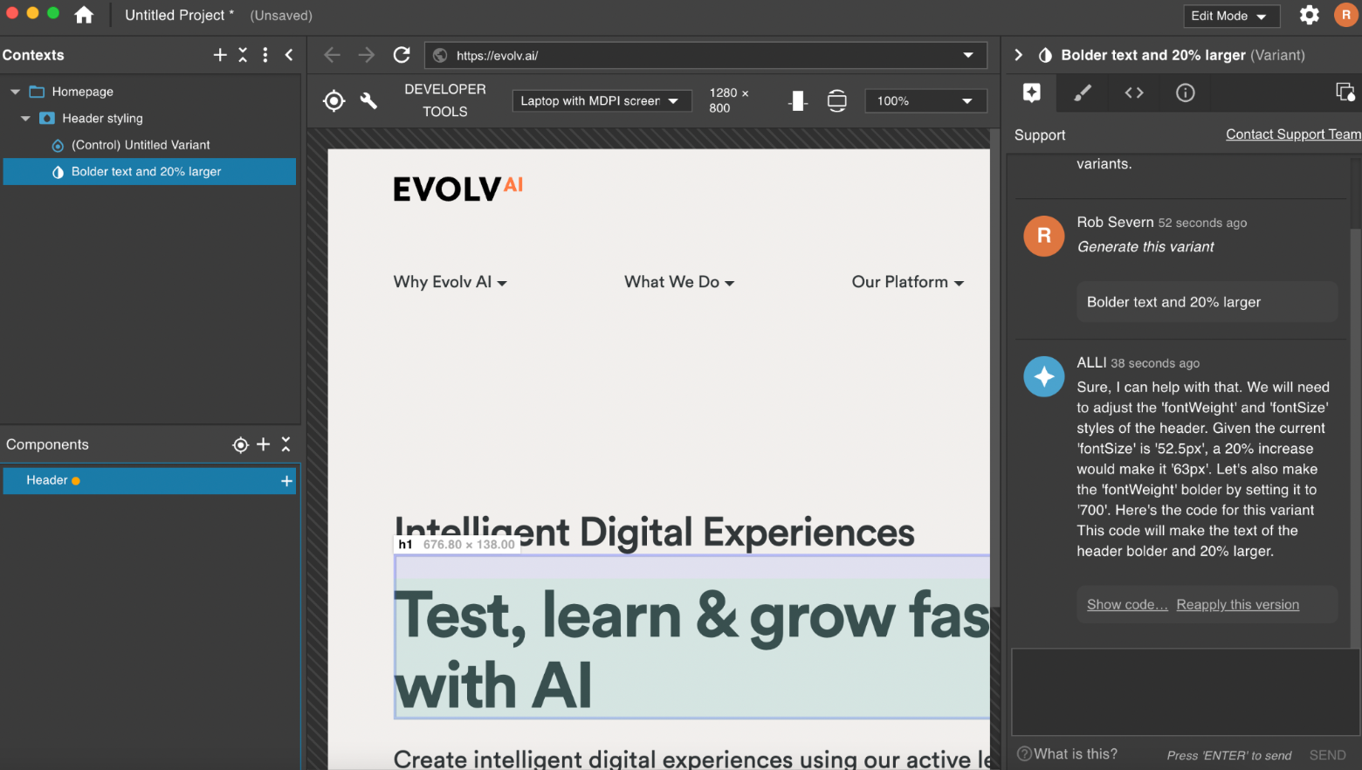The height and width of the screenshot is (770, 1362).
Task: Locate components using Components target icon
Action: pos(241,444)
